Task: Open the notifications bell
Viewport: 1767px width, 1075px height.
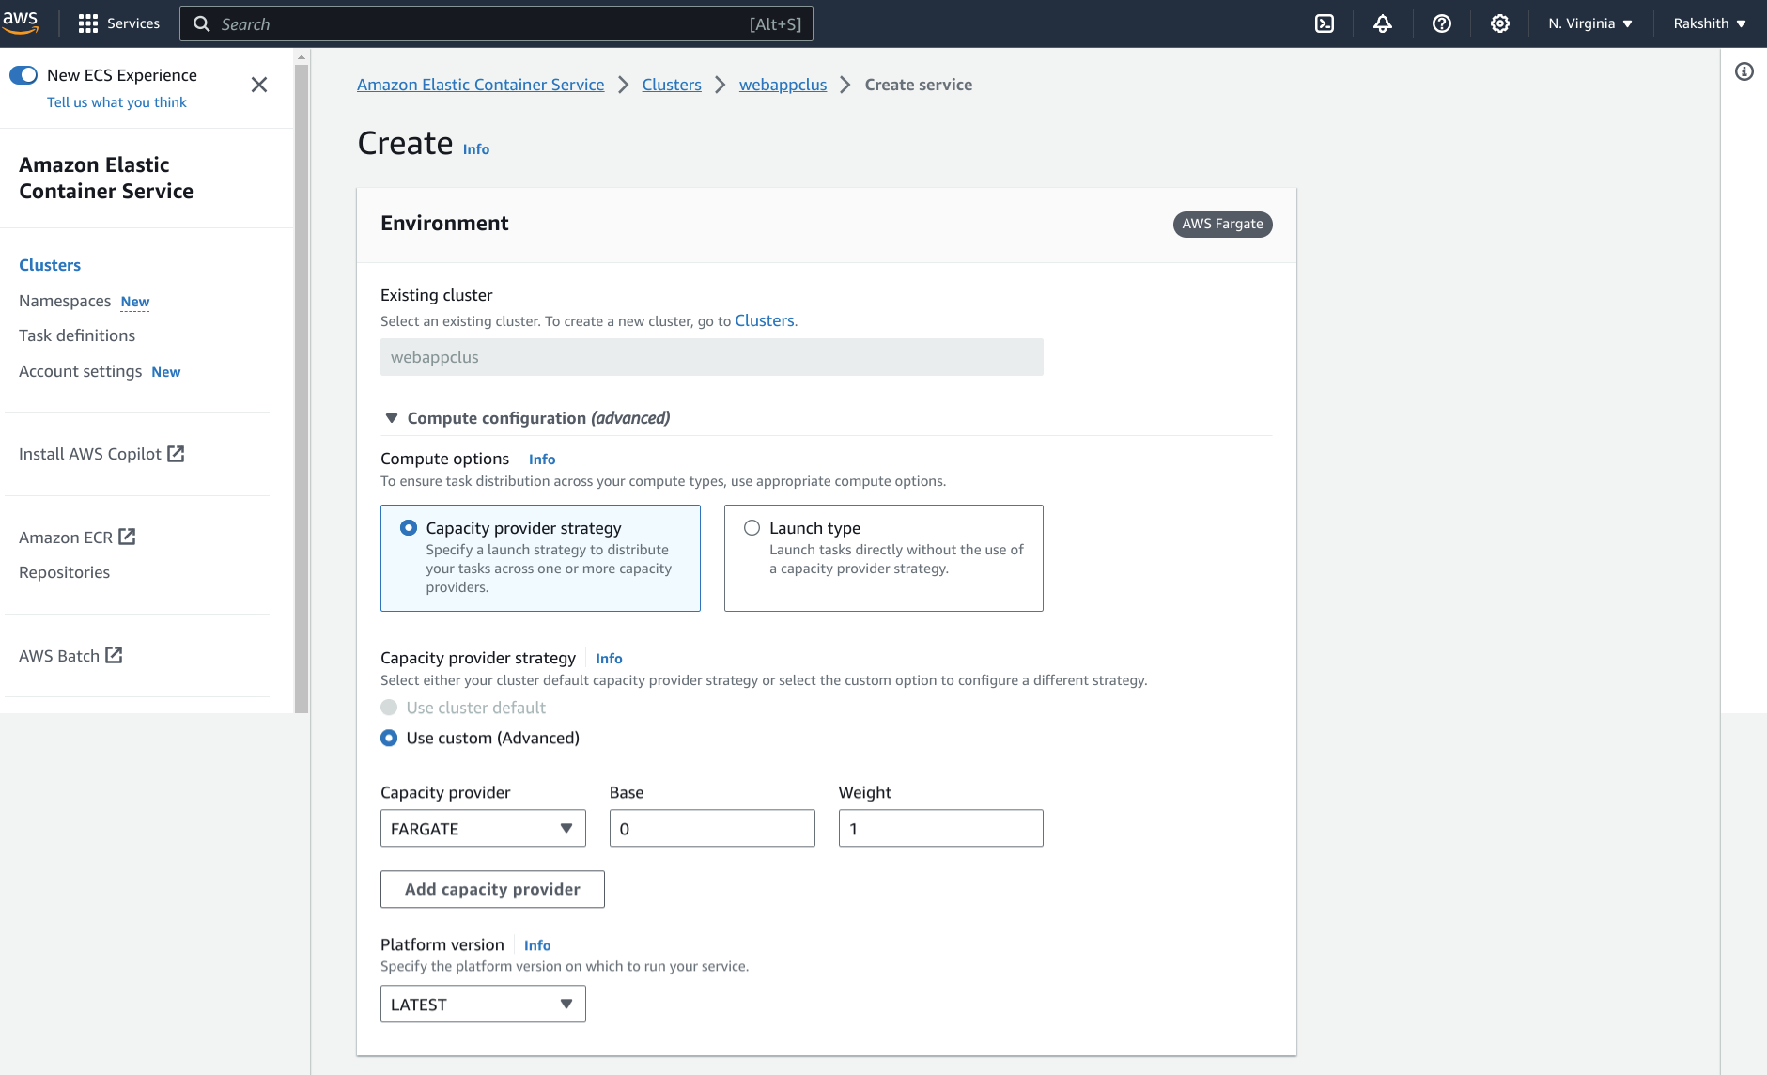Action: (x=1383, y=23)
